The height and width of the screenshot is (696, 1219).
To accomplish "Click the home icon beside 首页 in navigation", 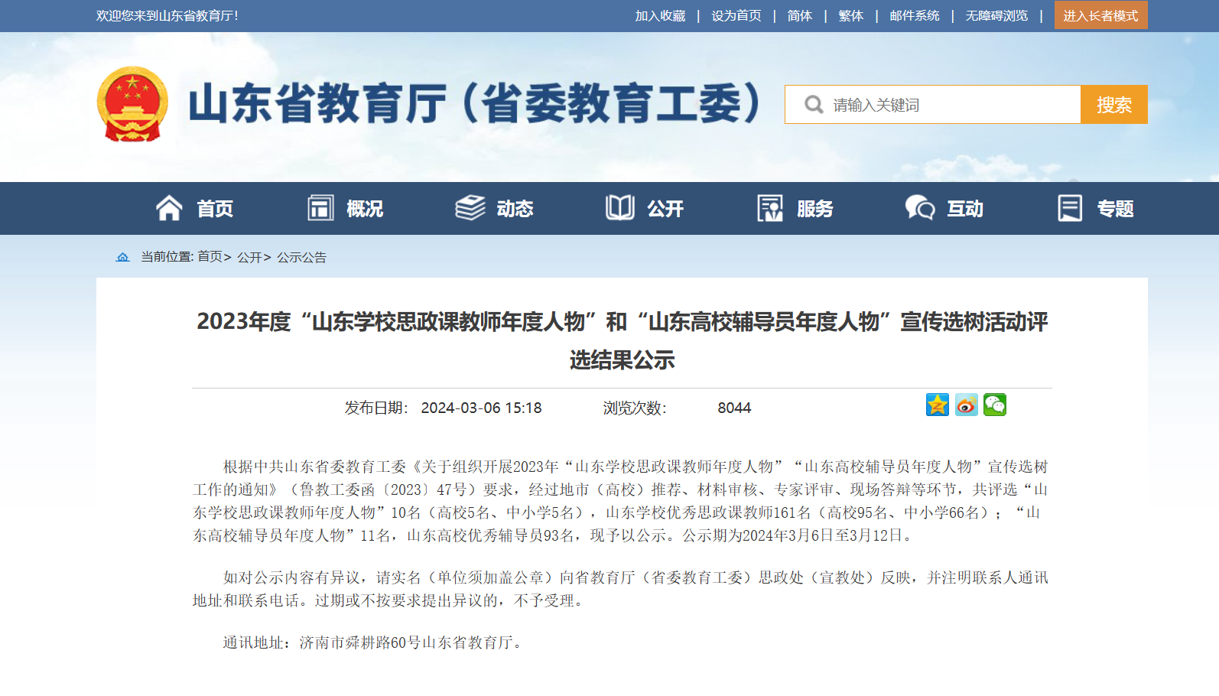I will [169, 208].
